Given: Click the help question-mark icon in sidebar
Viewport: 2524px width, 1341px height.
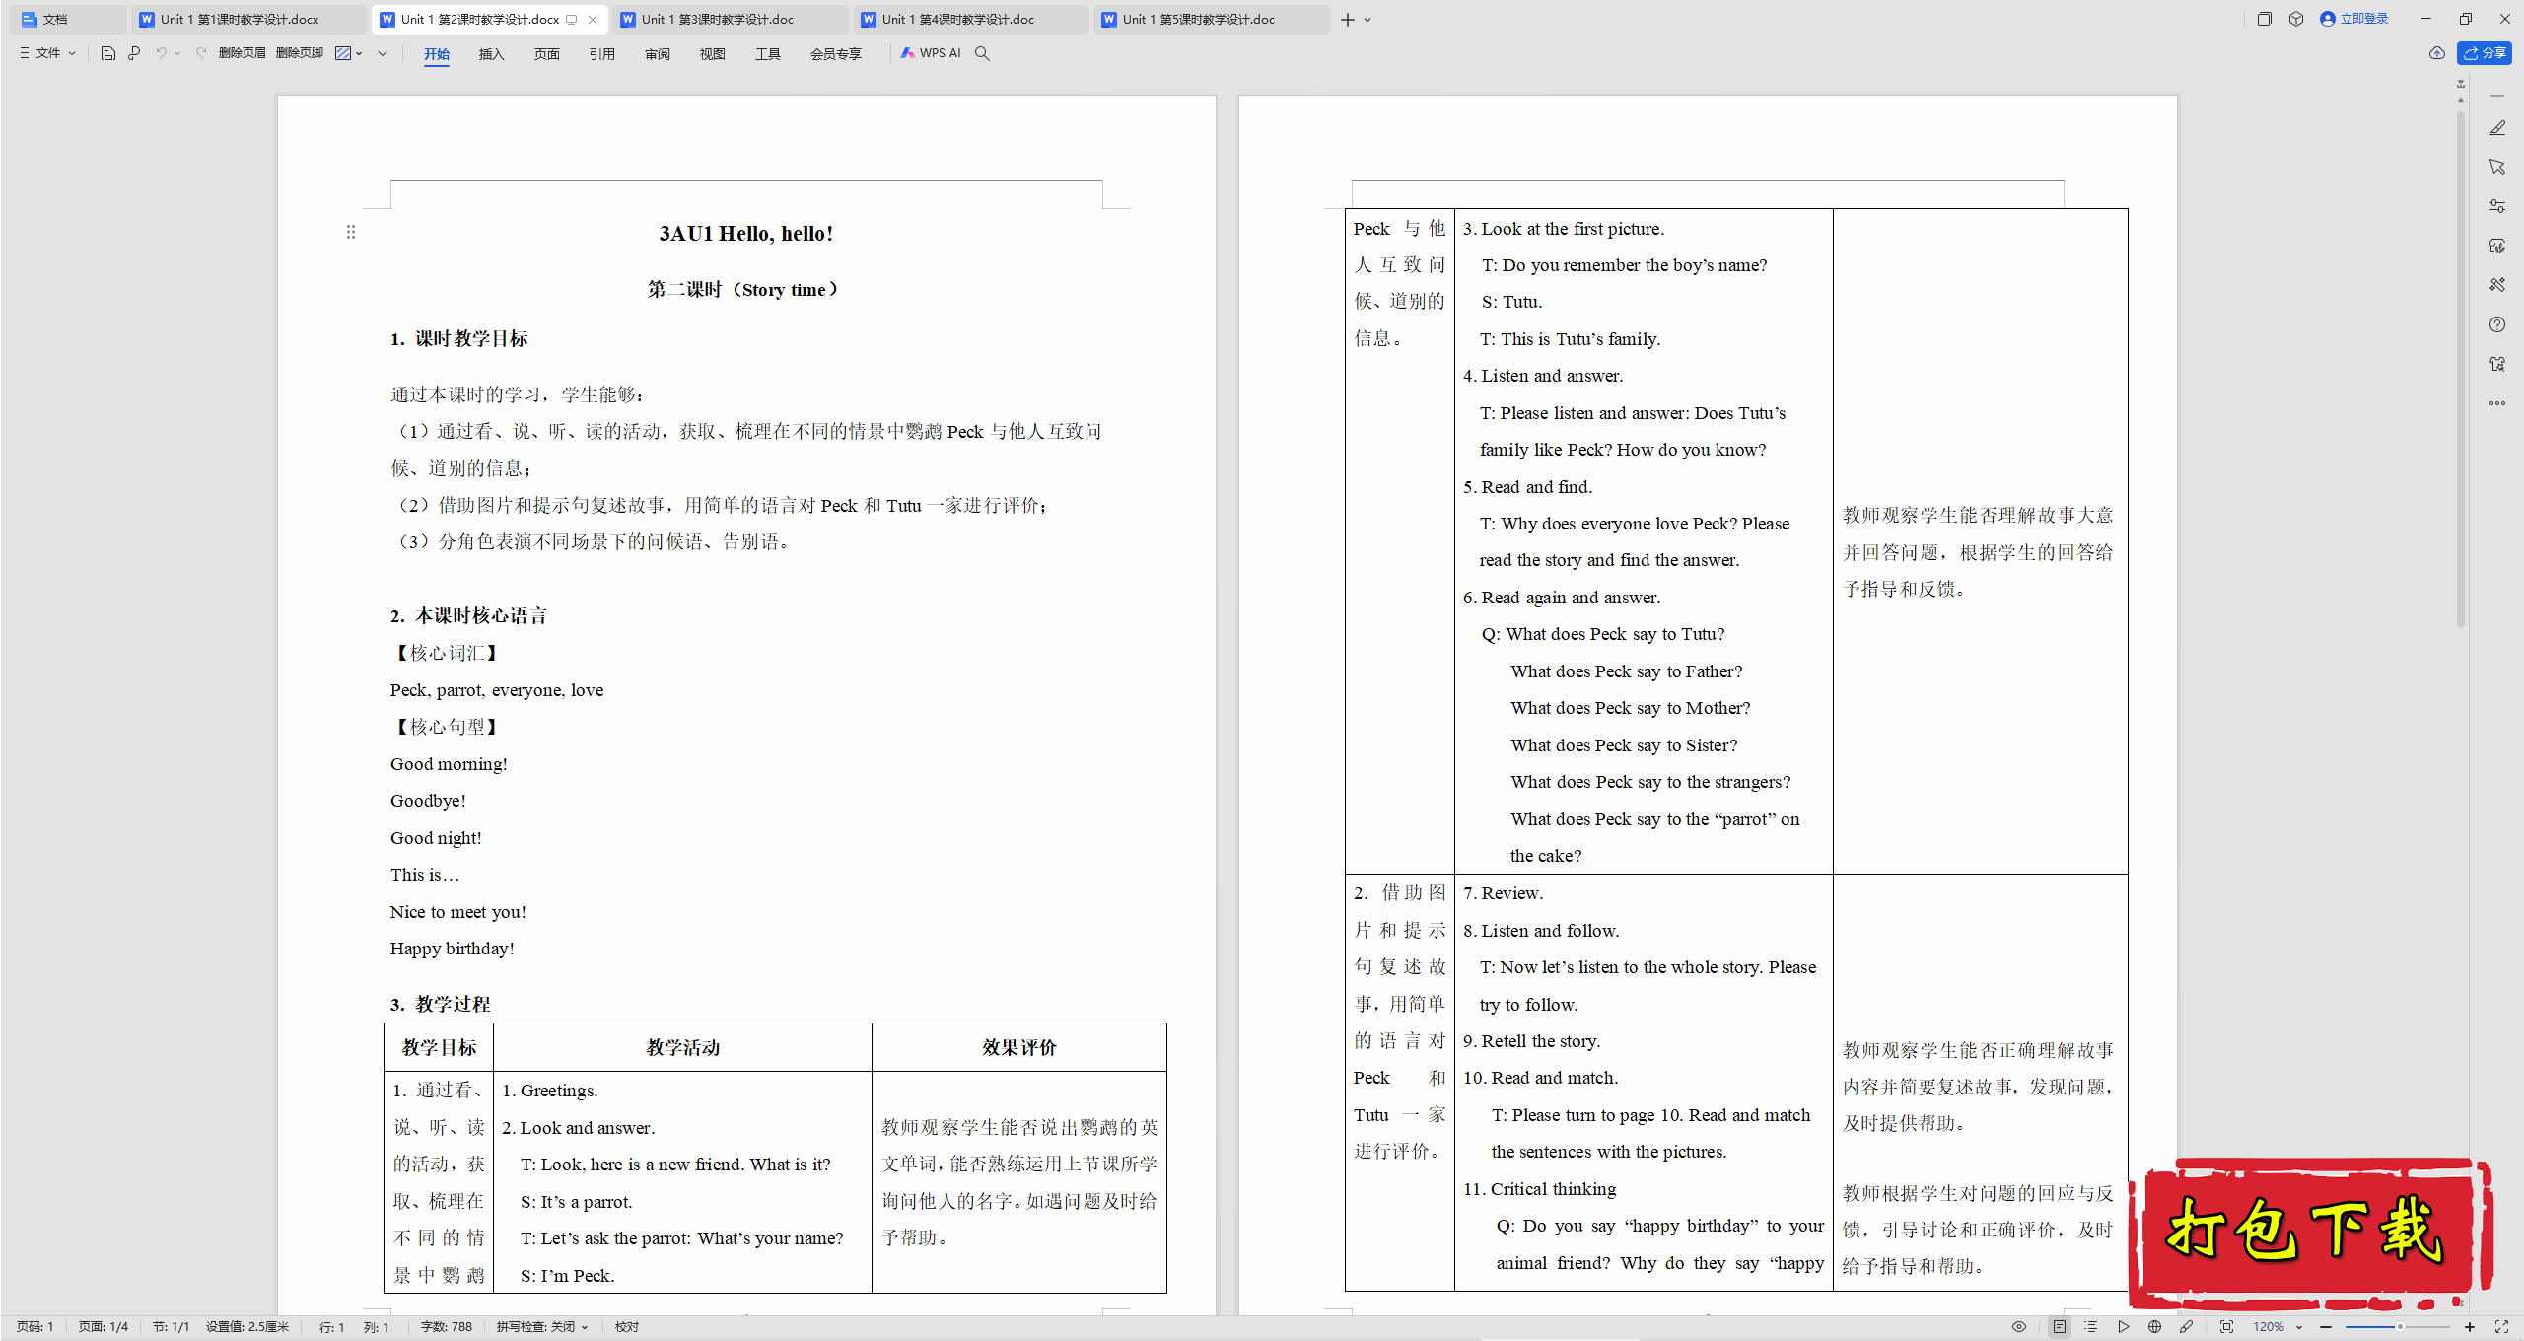Looking at the screenshot, I should tap(2496, 324).
